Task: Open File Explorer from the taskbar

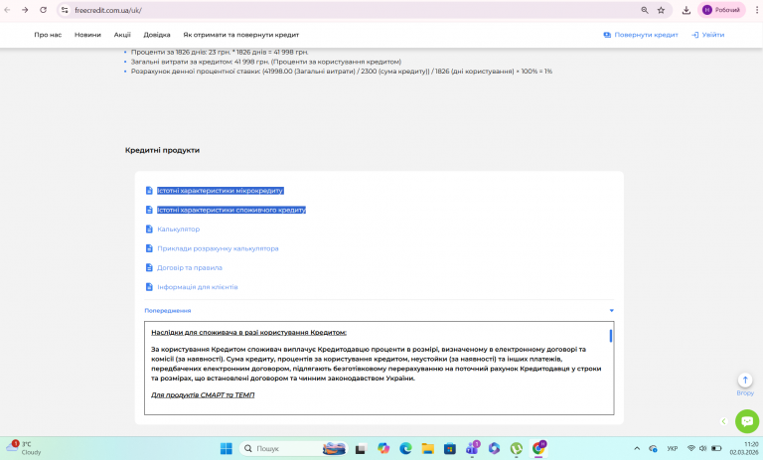Action: tap(428, 448)
